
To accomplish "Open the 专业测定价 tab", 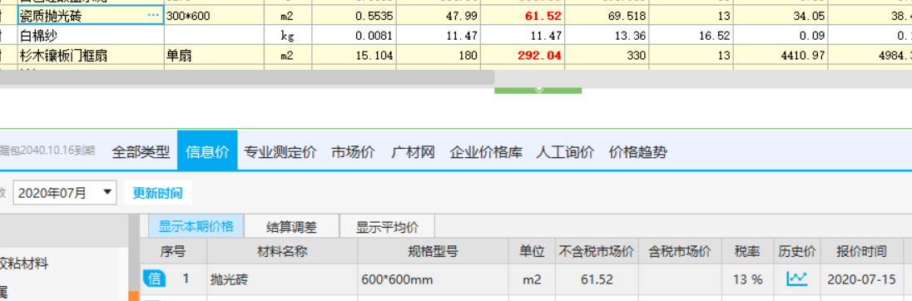I will [x=280, y=152].
